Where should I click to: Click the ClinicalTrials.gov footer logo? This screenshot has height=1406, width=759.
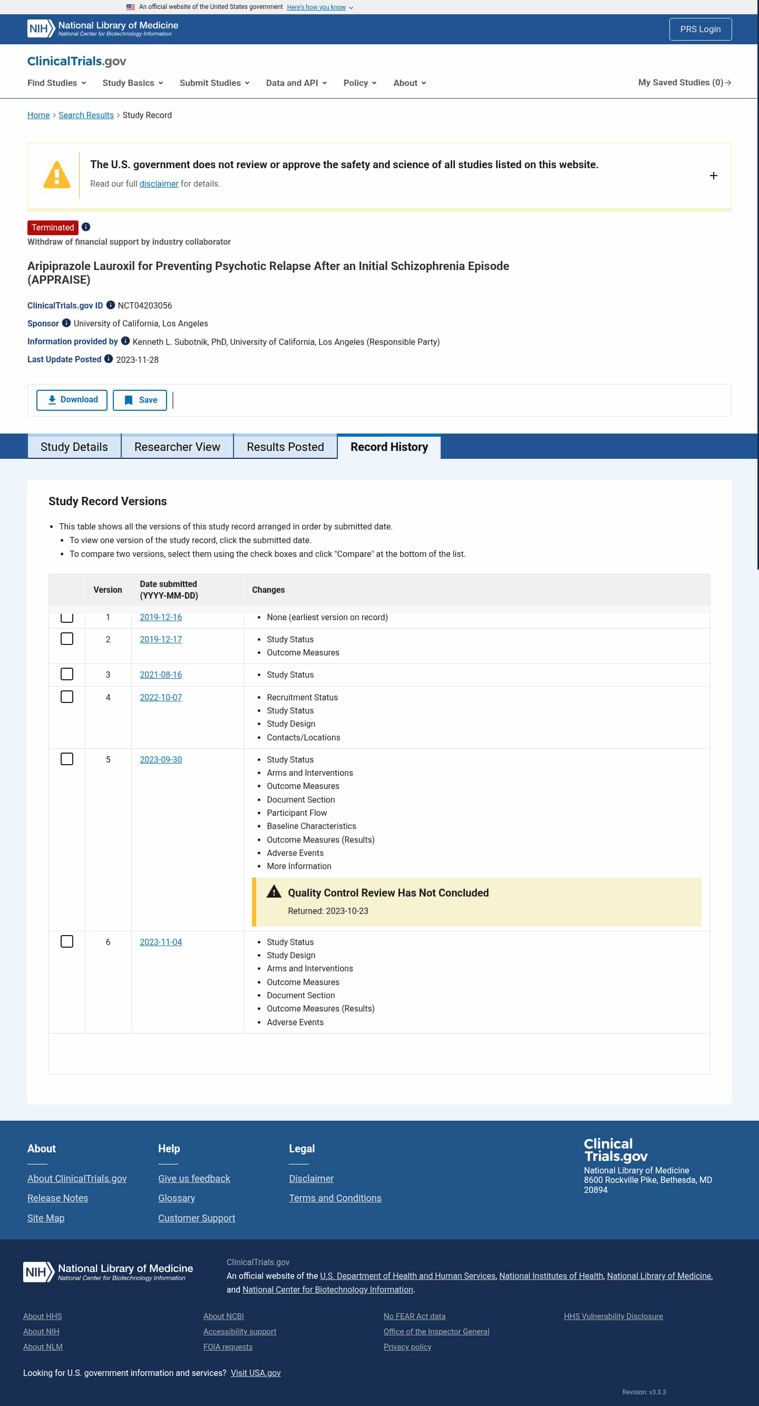(616, 1150)
